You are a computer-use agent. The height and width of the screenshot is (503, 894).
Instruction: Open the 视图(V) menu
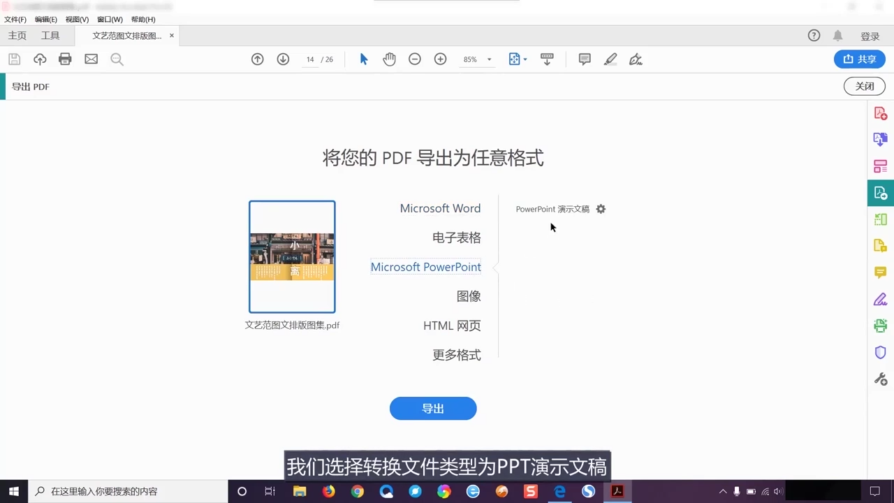[x=77, y=20]
